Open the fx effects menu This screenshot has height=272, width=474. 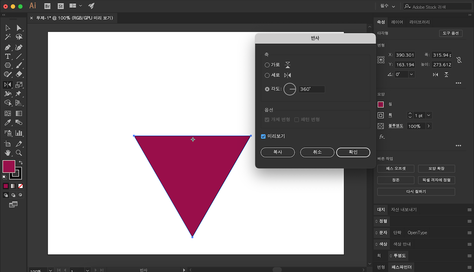pyautogui.click(x=382, y=137)
